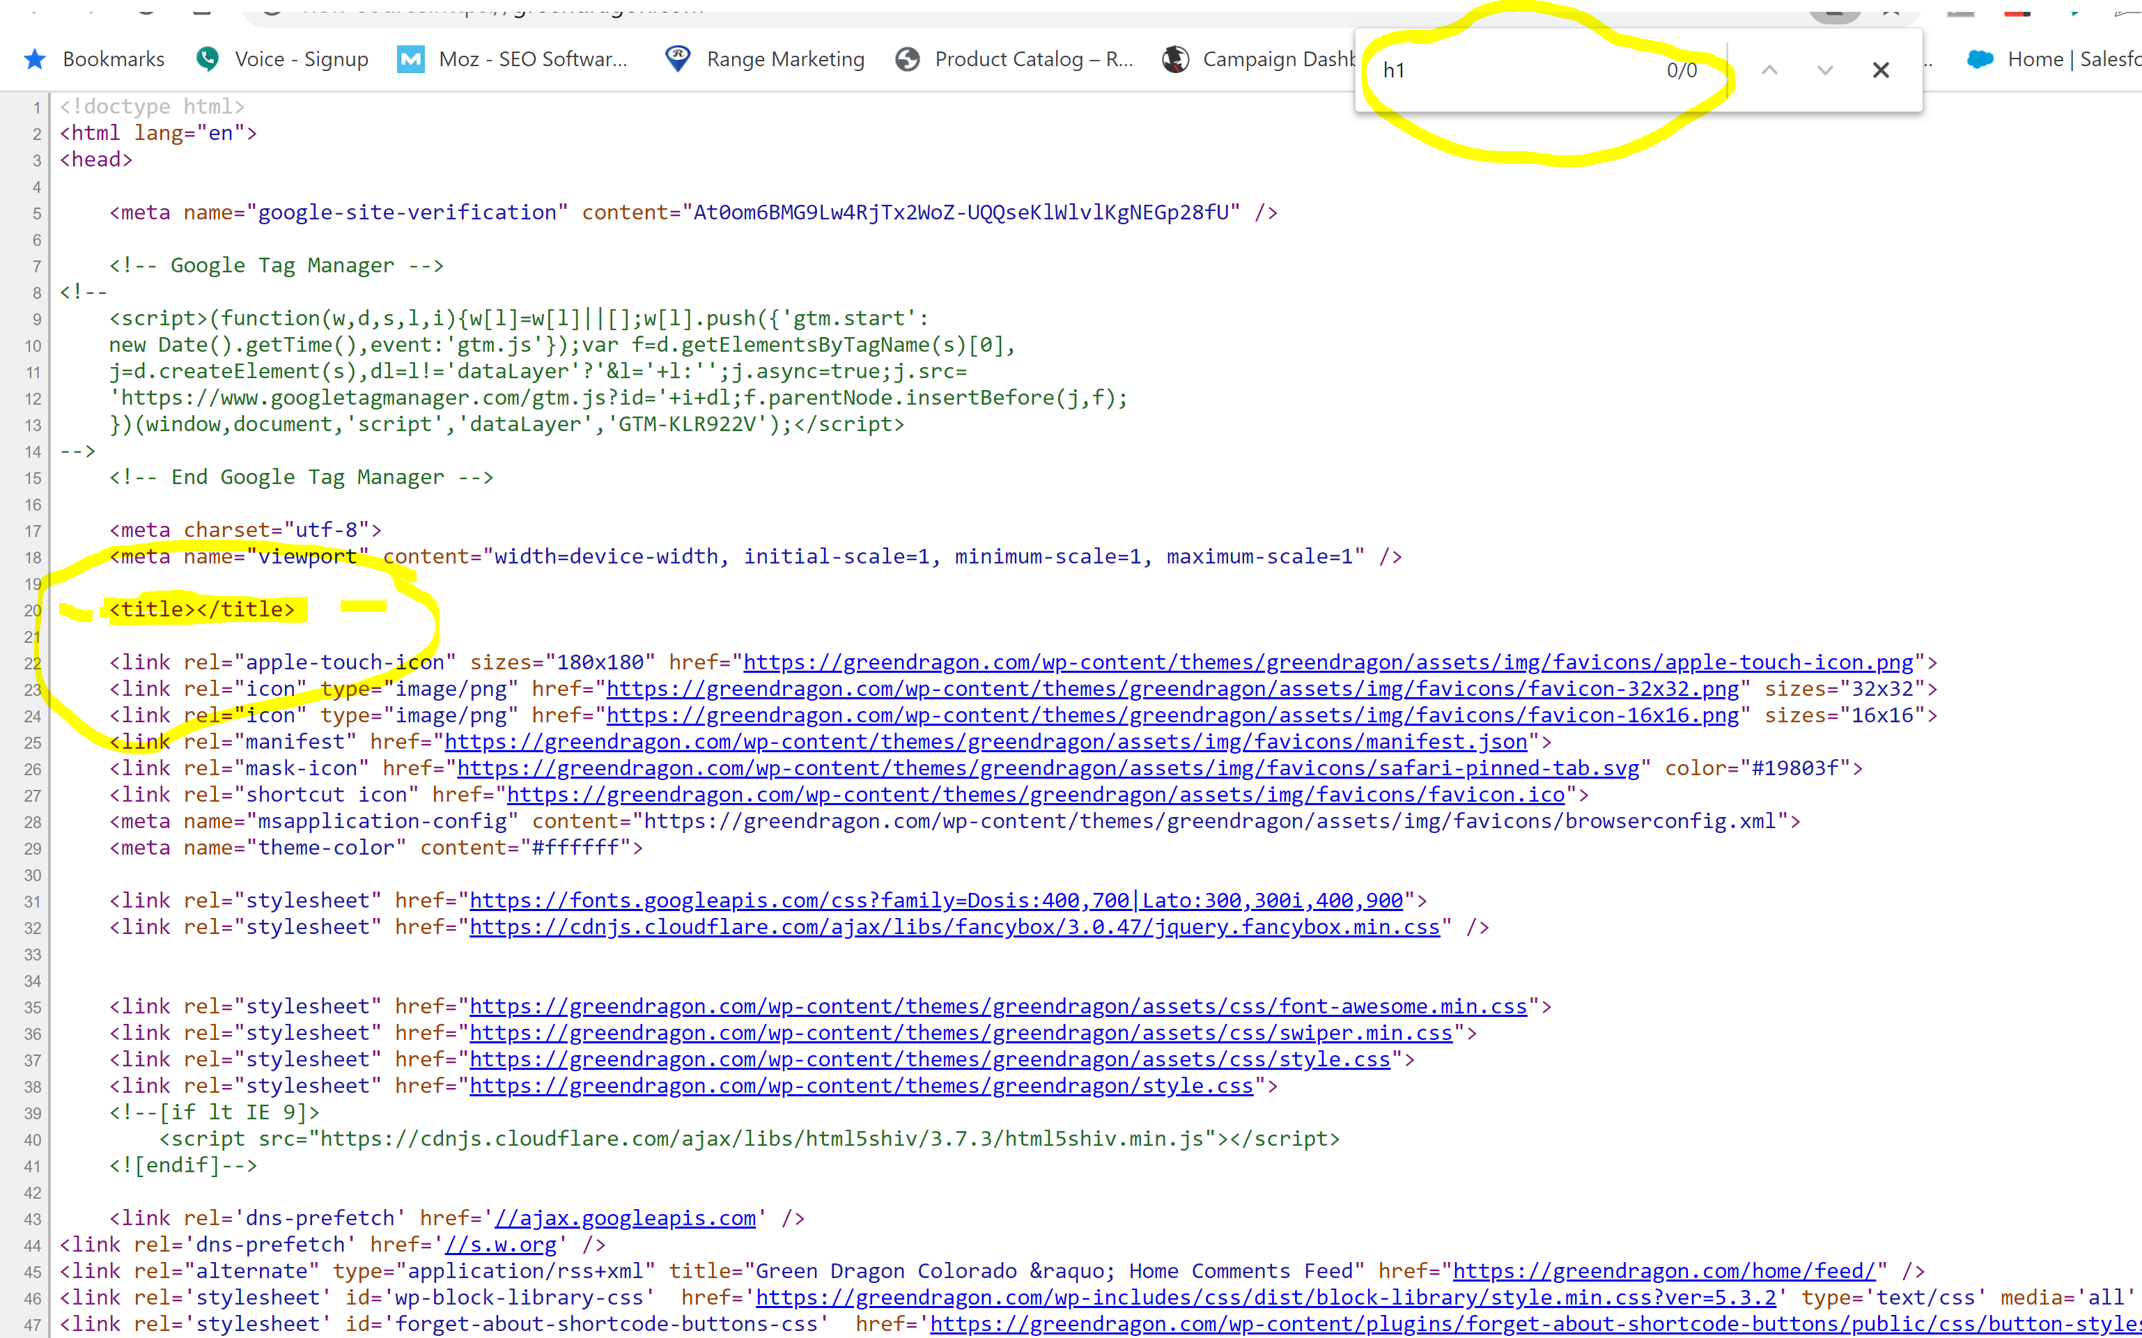Click the 0/0 match counter in find bar
The height and width of the screenshot is (1338, 2142).
(1682, 70)
